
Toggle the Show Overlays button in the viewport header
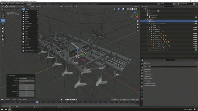(x=123, y=9)
